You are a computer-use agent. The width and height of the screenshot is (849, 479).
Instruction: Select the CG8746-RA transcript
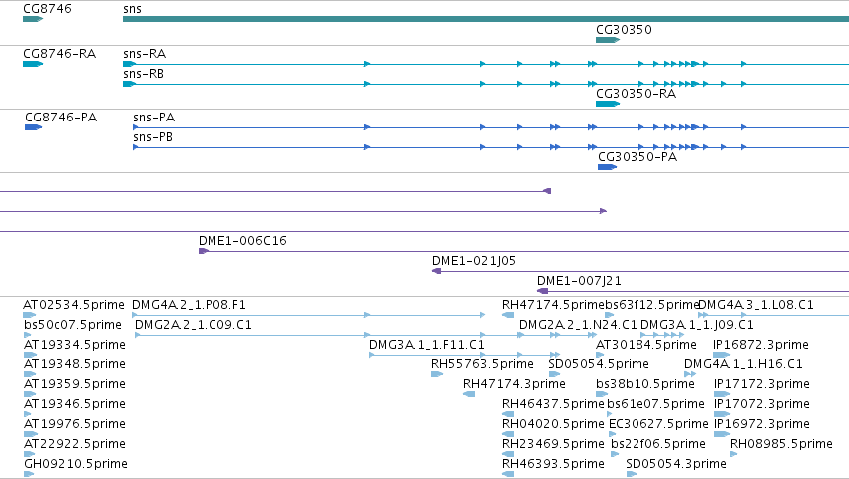[x=33, y=64]
